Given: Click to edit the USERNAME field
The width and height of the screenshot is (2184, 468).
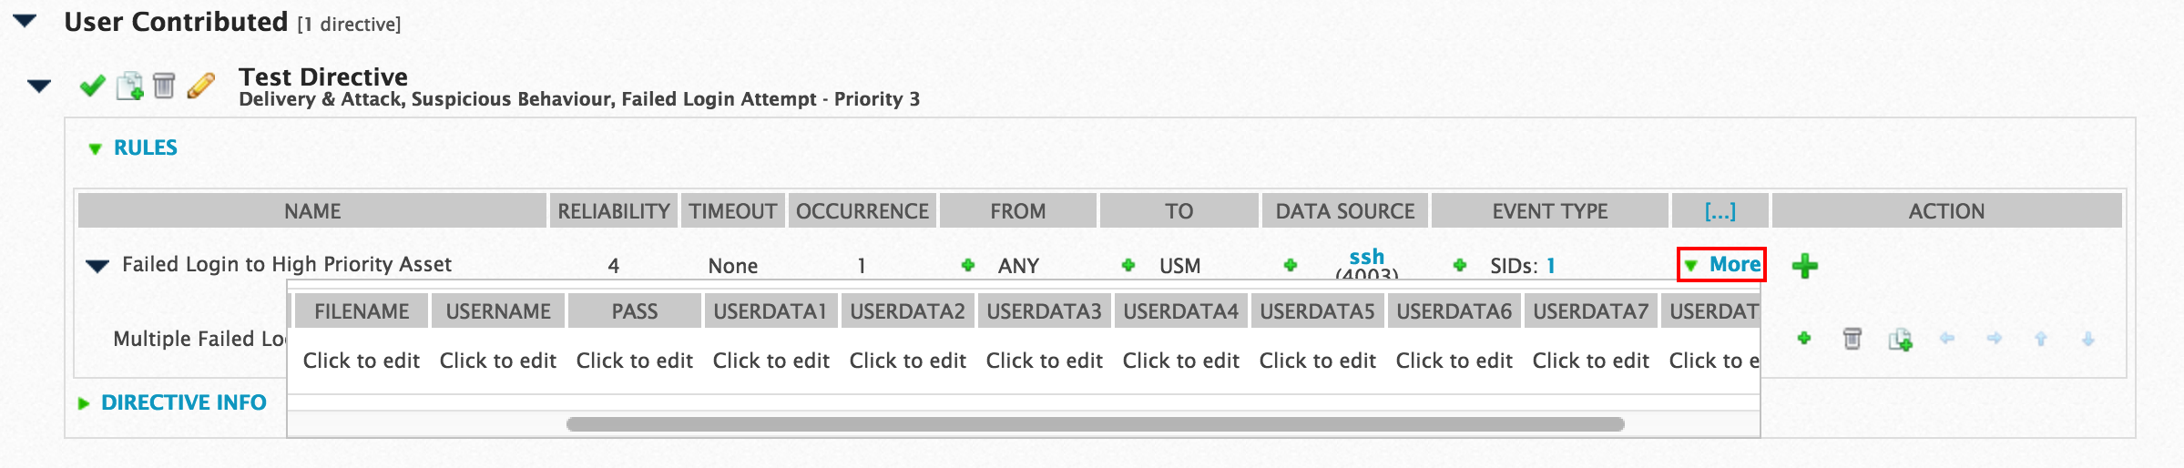Looking at the screenshot, I should click(x=497, y=361).
